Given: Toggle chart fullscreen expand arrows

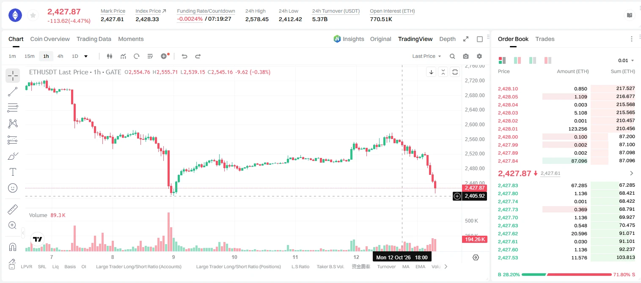Looking at the screenshot, I should [466, 39].
